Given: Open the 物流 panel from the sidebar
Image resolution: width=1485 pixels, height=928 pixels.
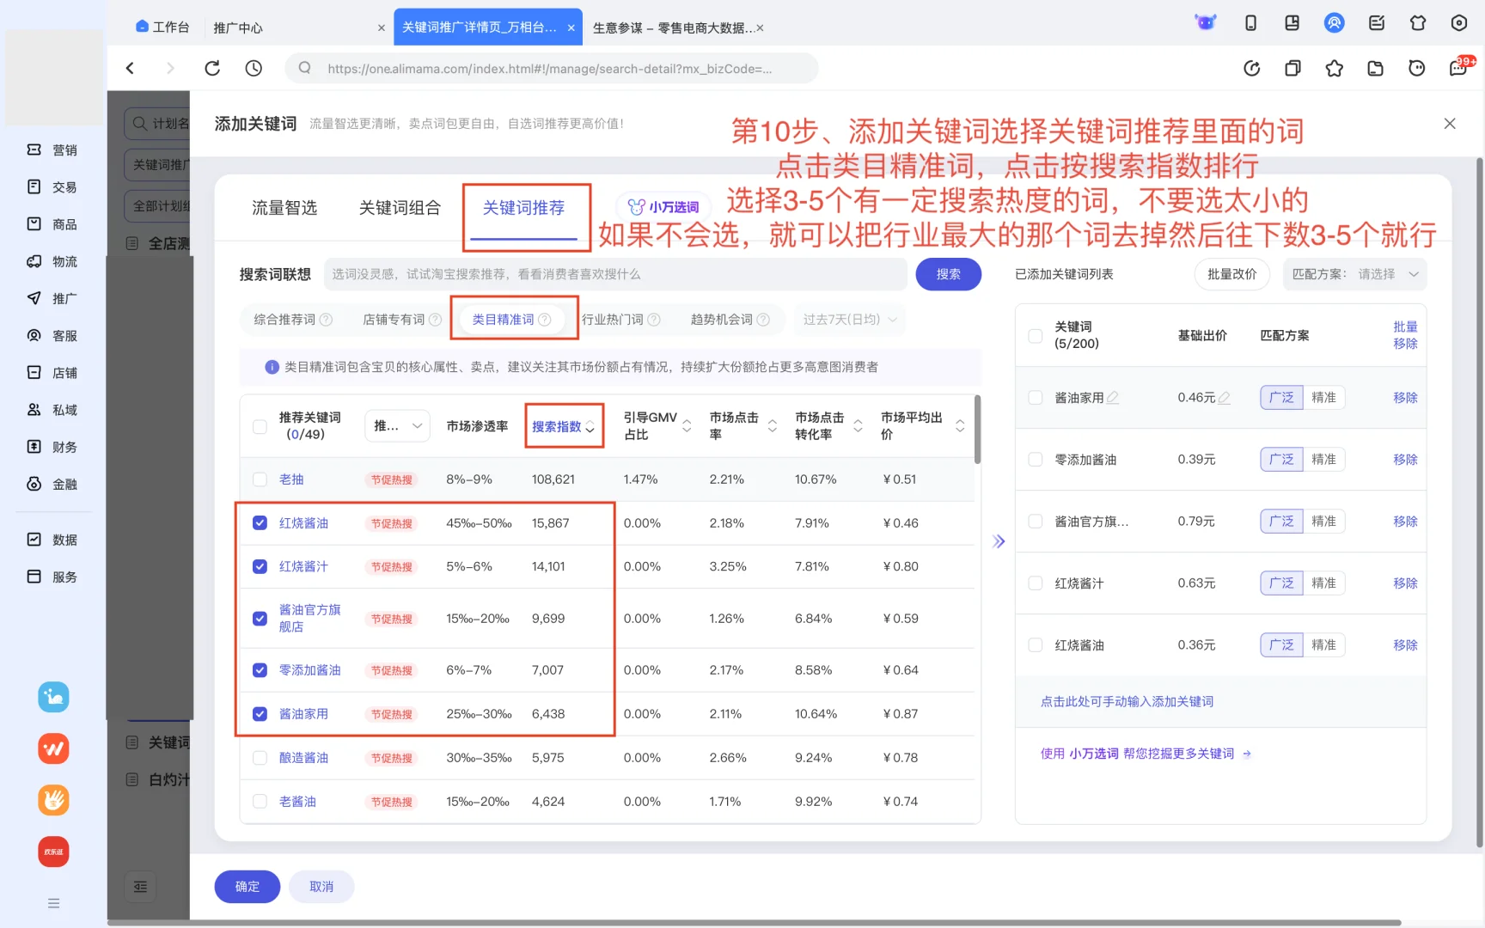Looking at the screenshot, I should click(x=53, y=261).
